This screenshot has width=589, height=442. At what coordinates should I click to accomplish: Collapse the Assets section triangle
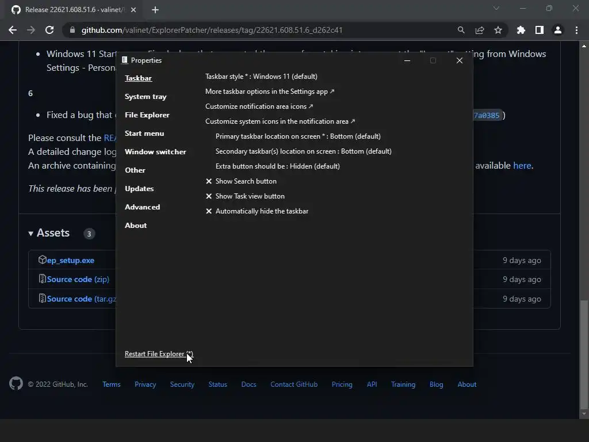[x=31, y=234]
